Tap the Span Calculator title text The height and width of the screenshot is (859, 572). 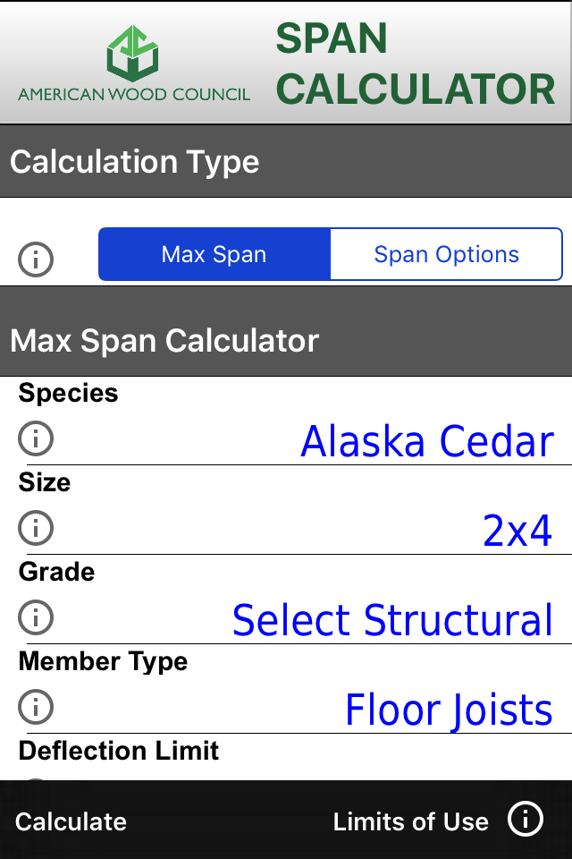click(x=415, y=64)
